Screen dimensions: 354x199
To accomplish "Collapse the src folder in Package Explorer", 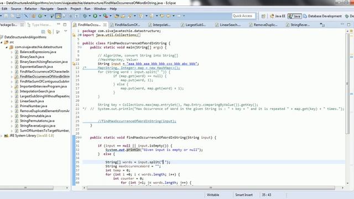I will (x=2, y=42).
